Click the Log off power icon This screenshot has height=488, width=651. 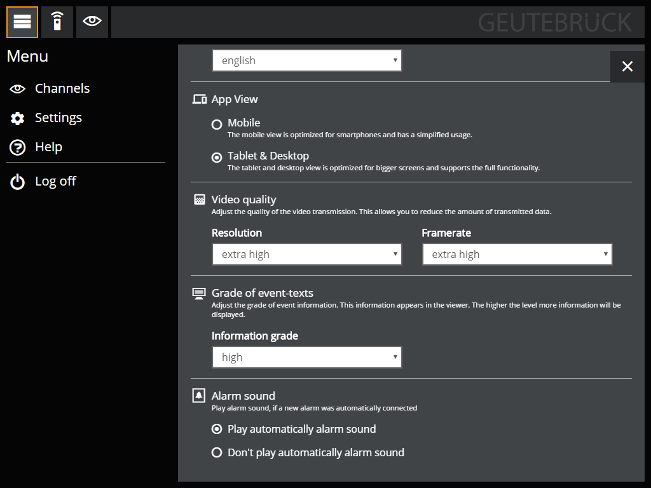(17, 182)
